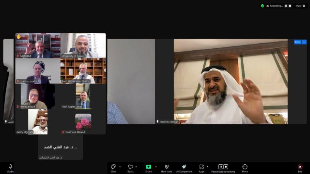Click the red End meeting button
The width and height of the screenshot is (310, 174).
[x=300, y=167]
